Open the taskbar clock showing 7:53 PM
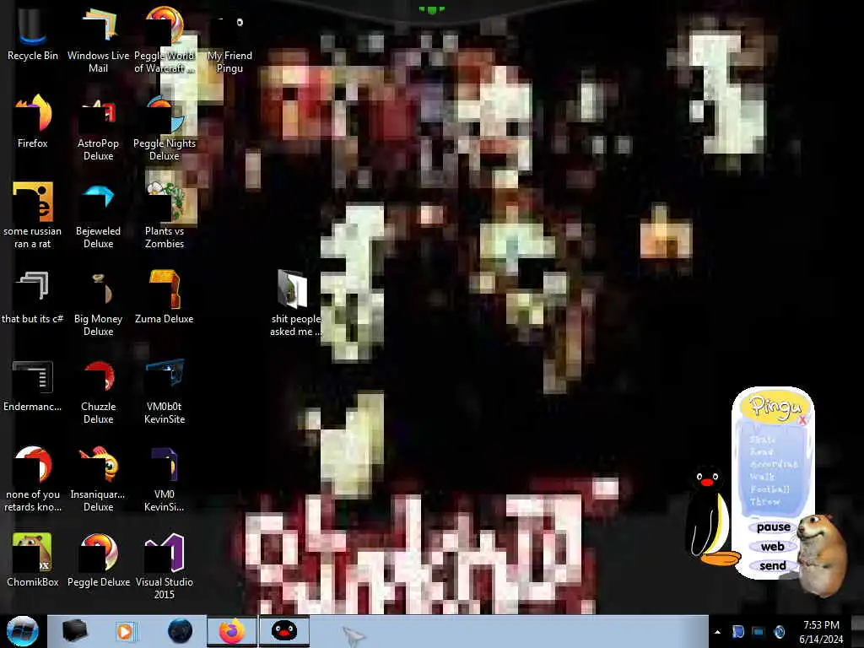The image size is (864, 648). pos(821,632)
